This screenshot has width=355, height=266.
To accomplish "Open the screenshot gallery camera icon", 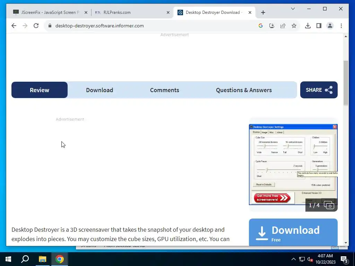I will tap(329, 205).
